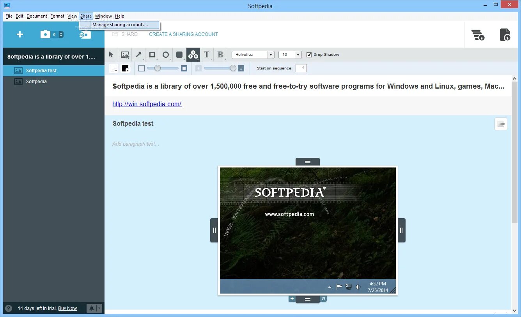Choose Manage sharing accounts menu entry
Image resolution: width=521 pixels, height=317 pixels.
tap(120, 25)
